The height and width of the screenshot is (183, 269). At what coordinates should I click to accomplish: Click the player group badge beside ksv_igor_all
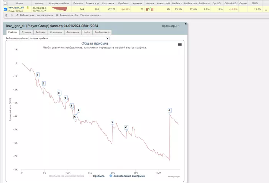27,8
